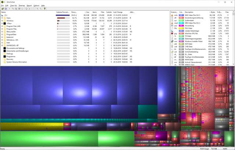Click the Help icon in toolbar
The width and height of the screenshot is (235, 150).
pyautogui.click(x=44, y=9)
